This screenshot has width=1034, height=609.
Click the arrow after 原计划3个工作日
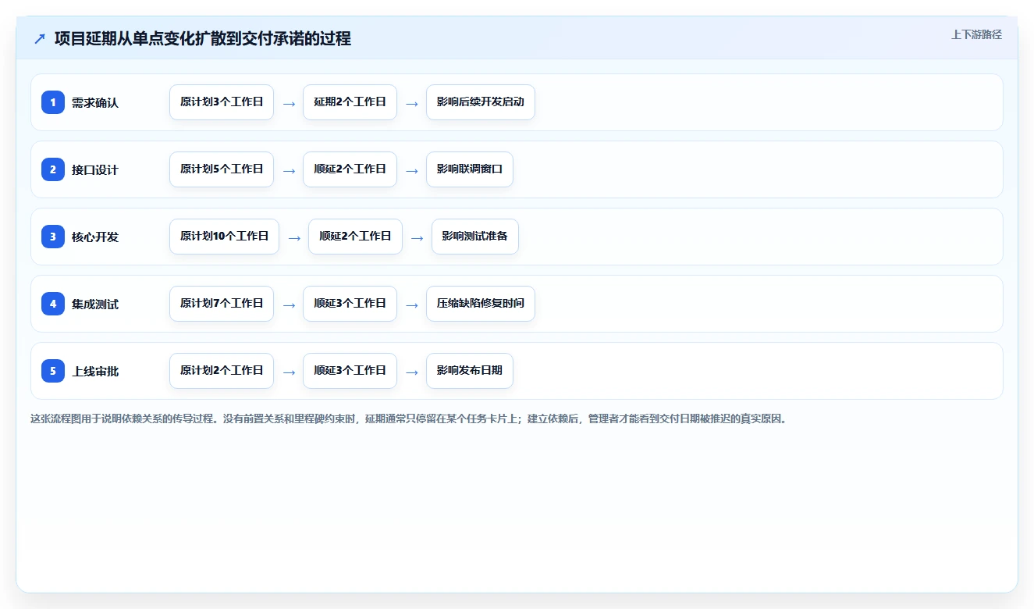click(289, 104)
